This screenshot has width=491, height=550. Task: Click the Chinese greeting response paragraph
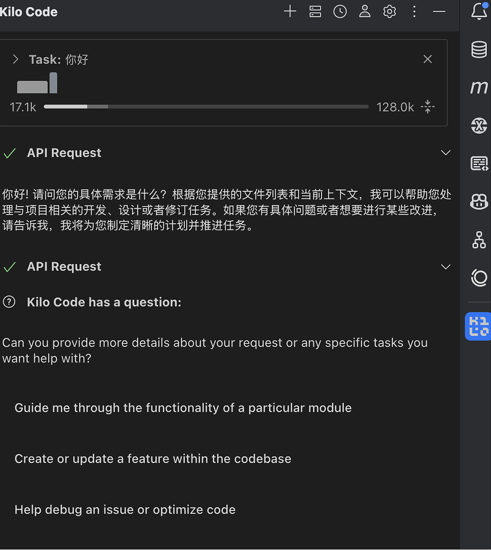(226, 210)
